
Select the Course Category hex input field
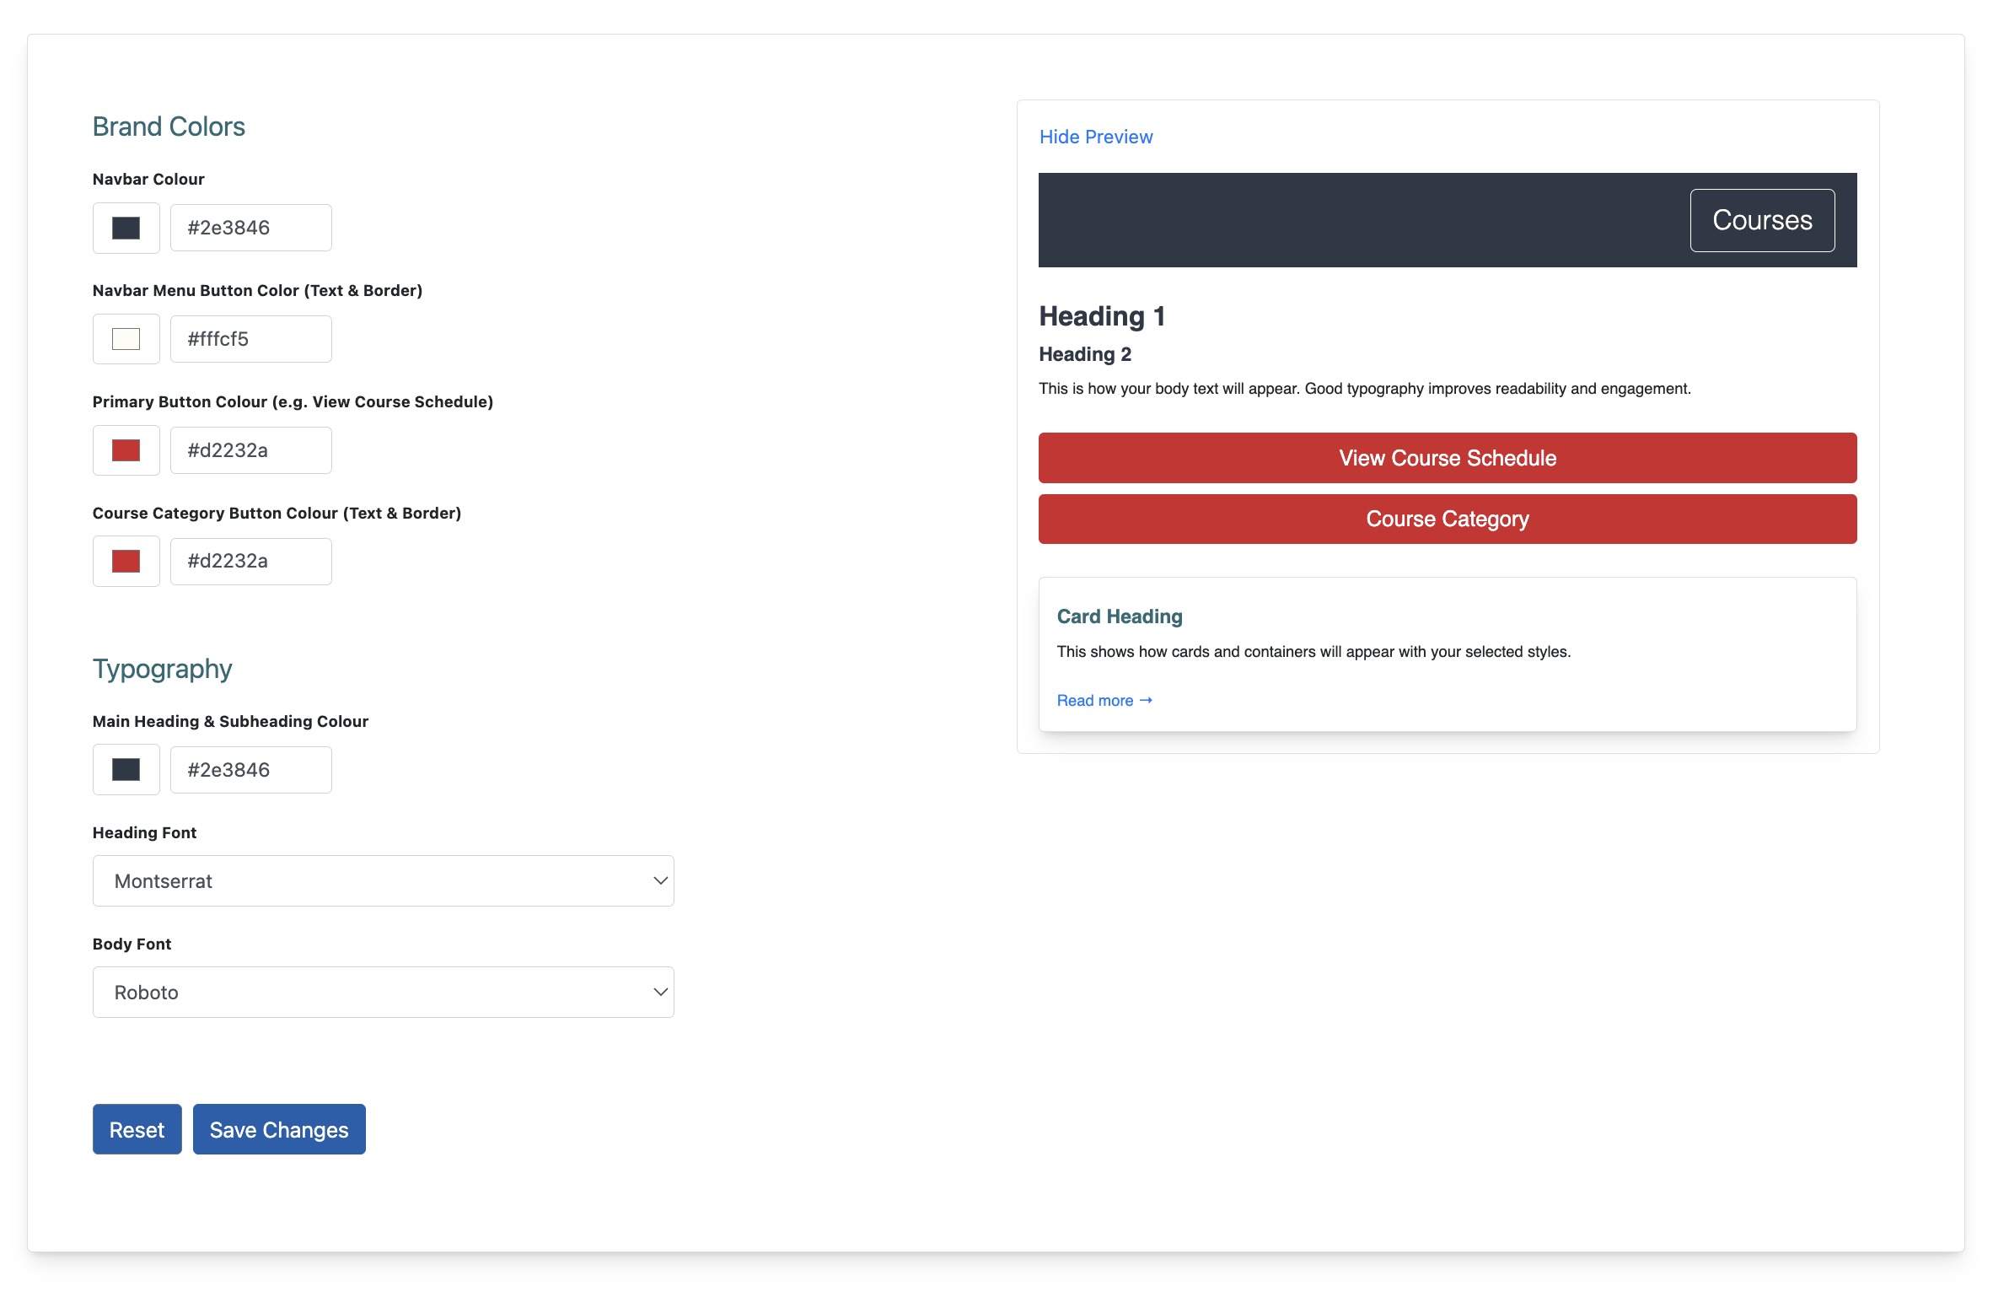(x=250, y=561)
